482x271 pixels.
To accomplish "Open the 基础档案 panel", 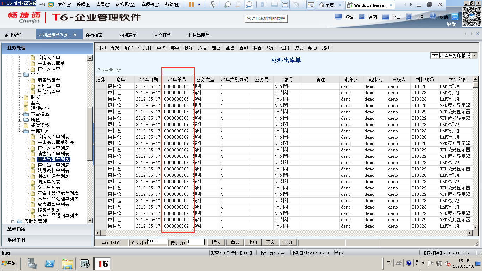I will tap(47, 229).
